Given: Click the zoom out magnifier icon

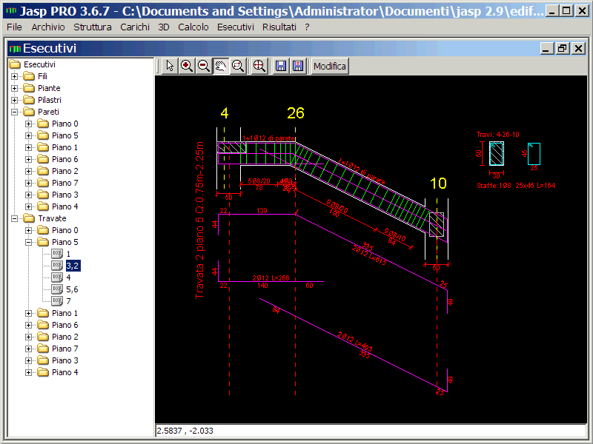Looking at the screenshot, I should point(203,66).
